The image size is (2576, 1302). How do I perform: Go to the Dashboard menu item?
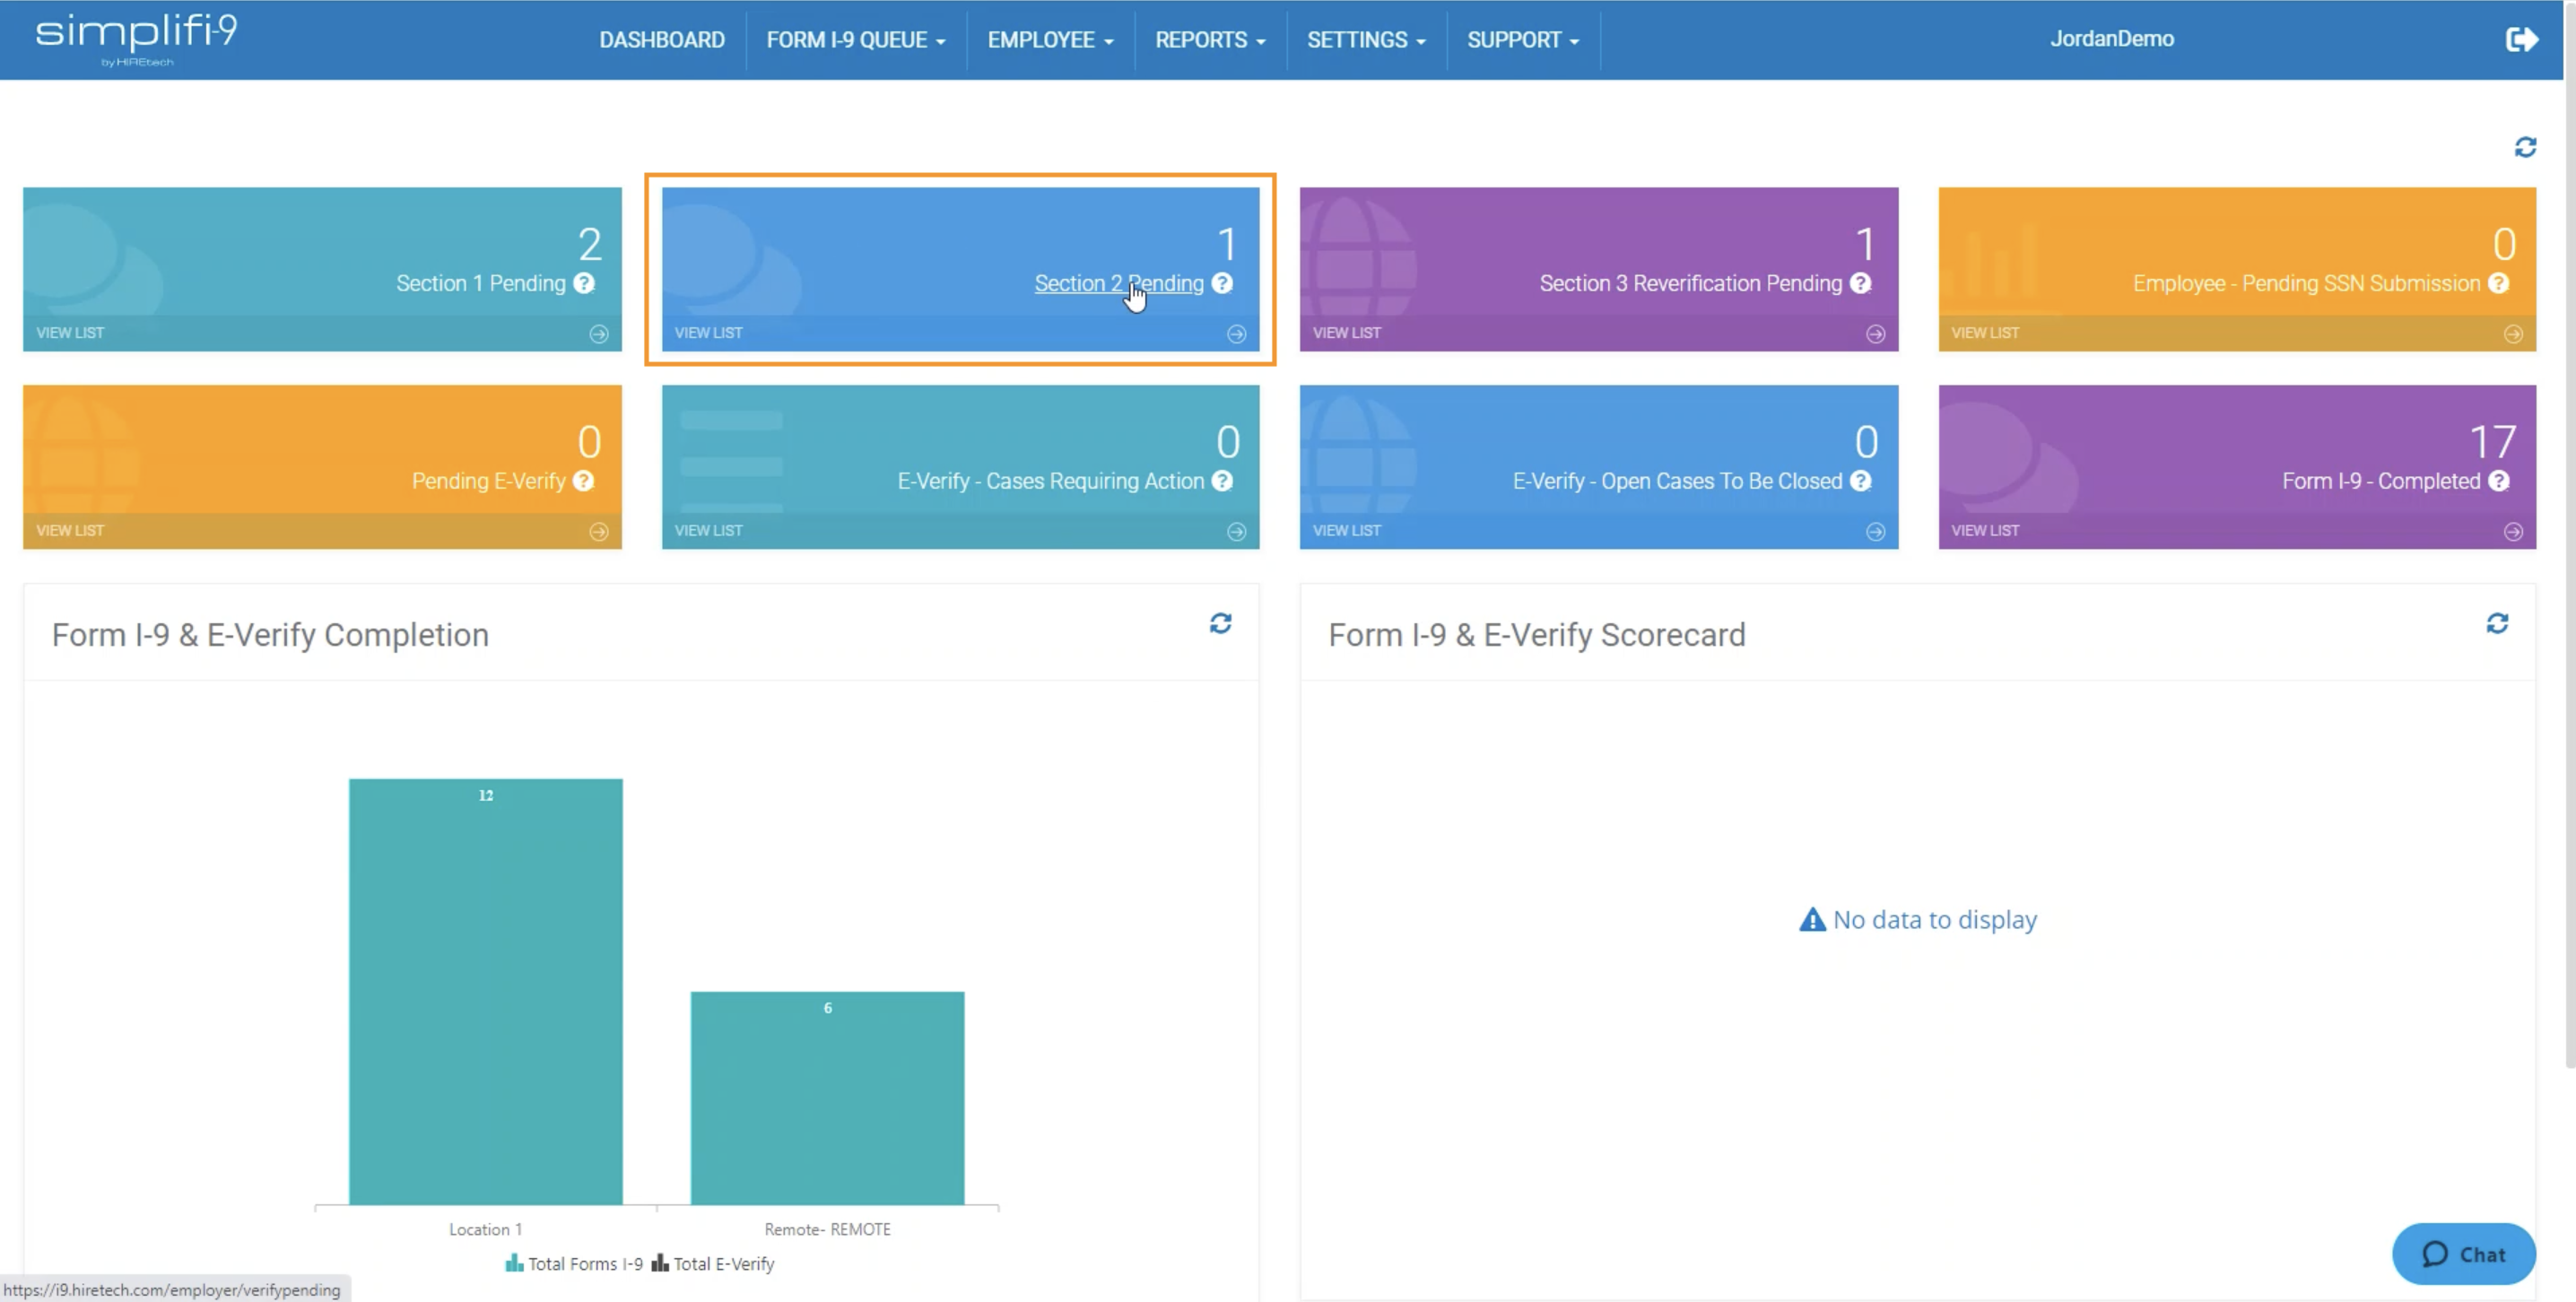click(x=661, y=40)
